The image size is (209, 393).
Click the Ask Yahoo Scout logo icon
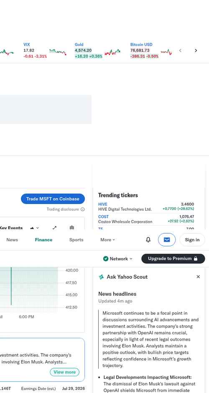point(101,277)
